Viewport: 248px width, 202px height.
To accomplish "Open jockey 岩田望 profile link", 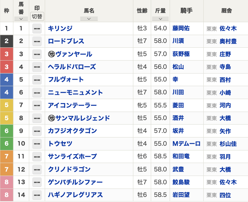I will tap(181, 195).
